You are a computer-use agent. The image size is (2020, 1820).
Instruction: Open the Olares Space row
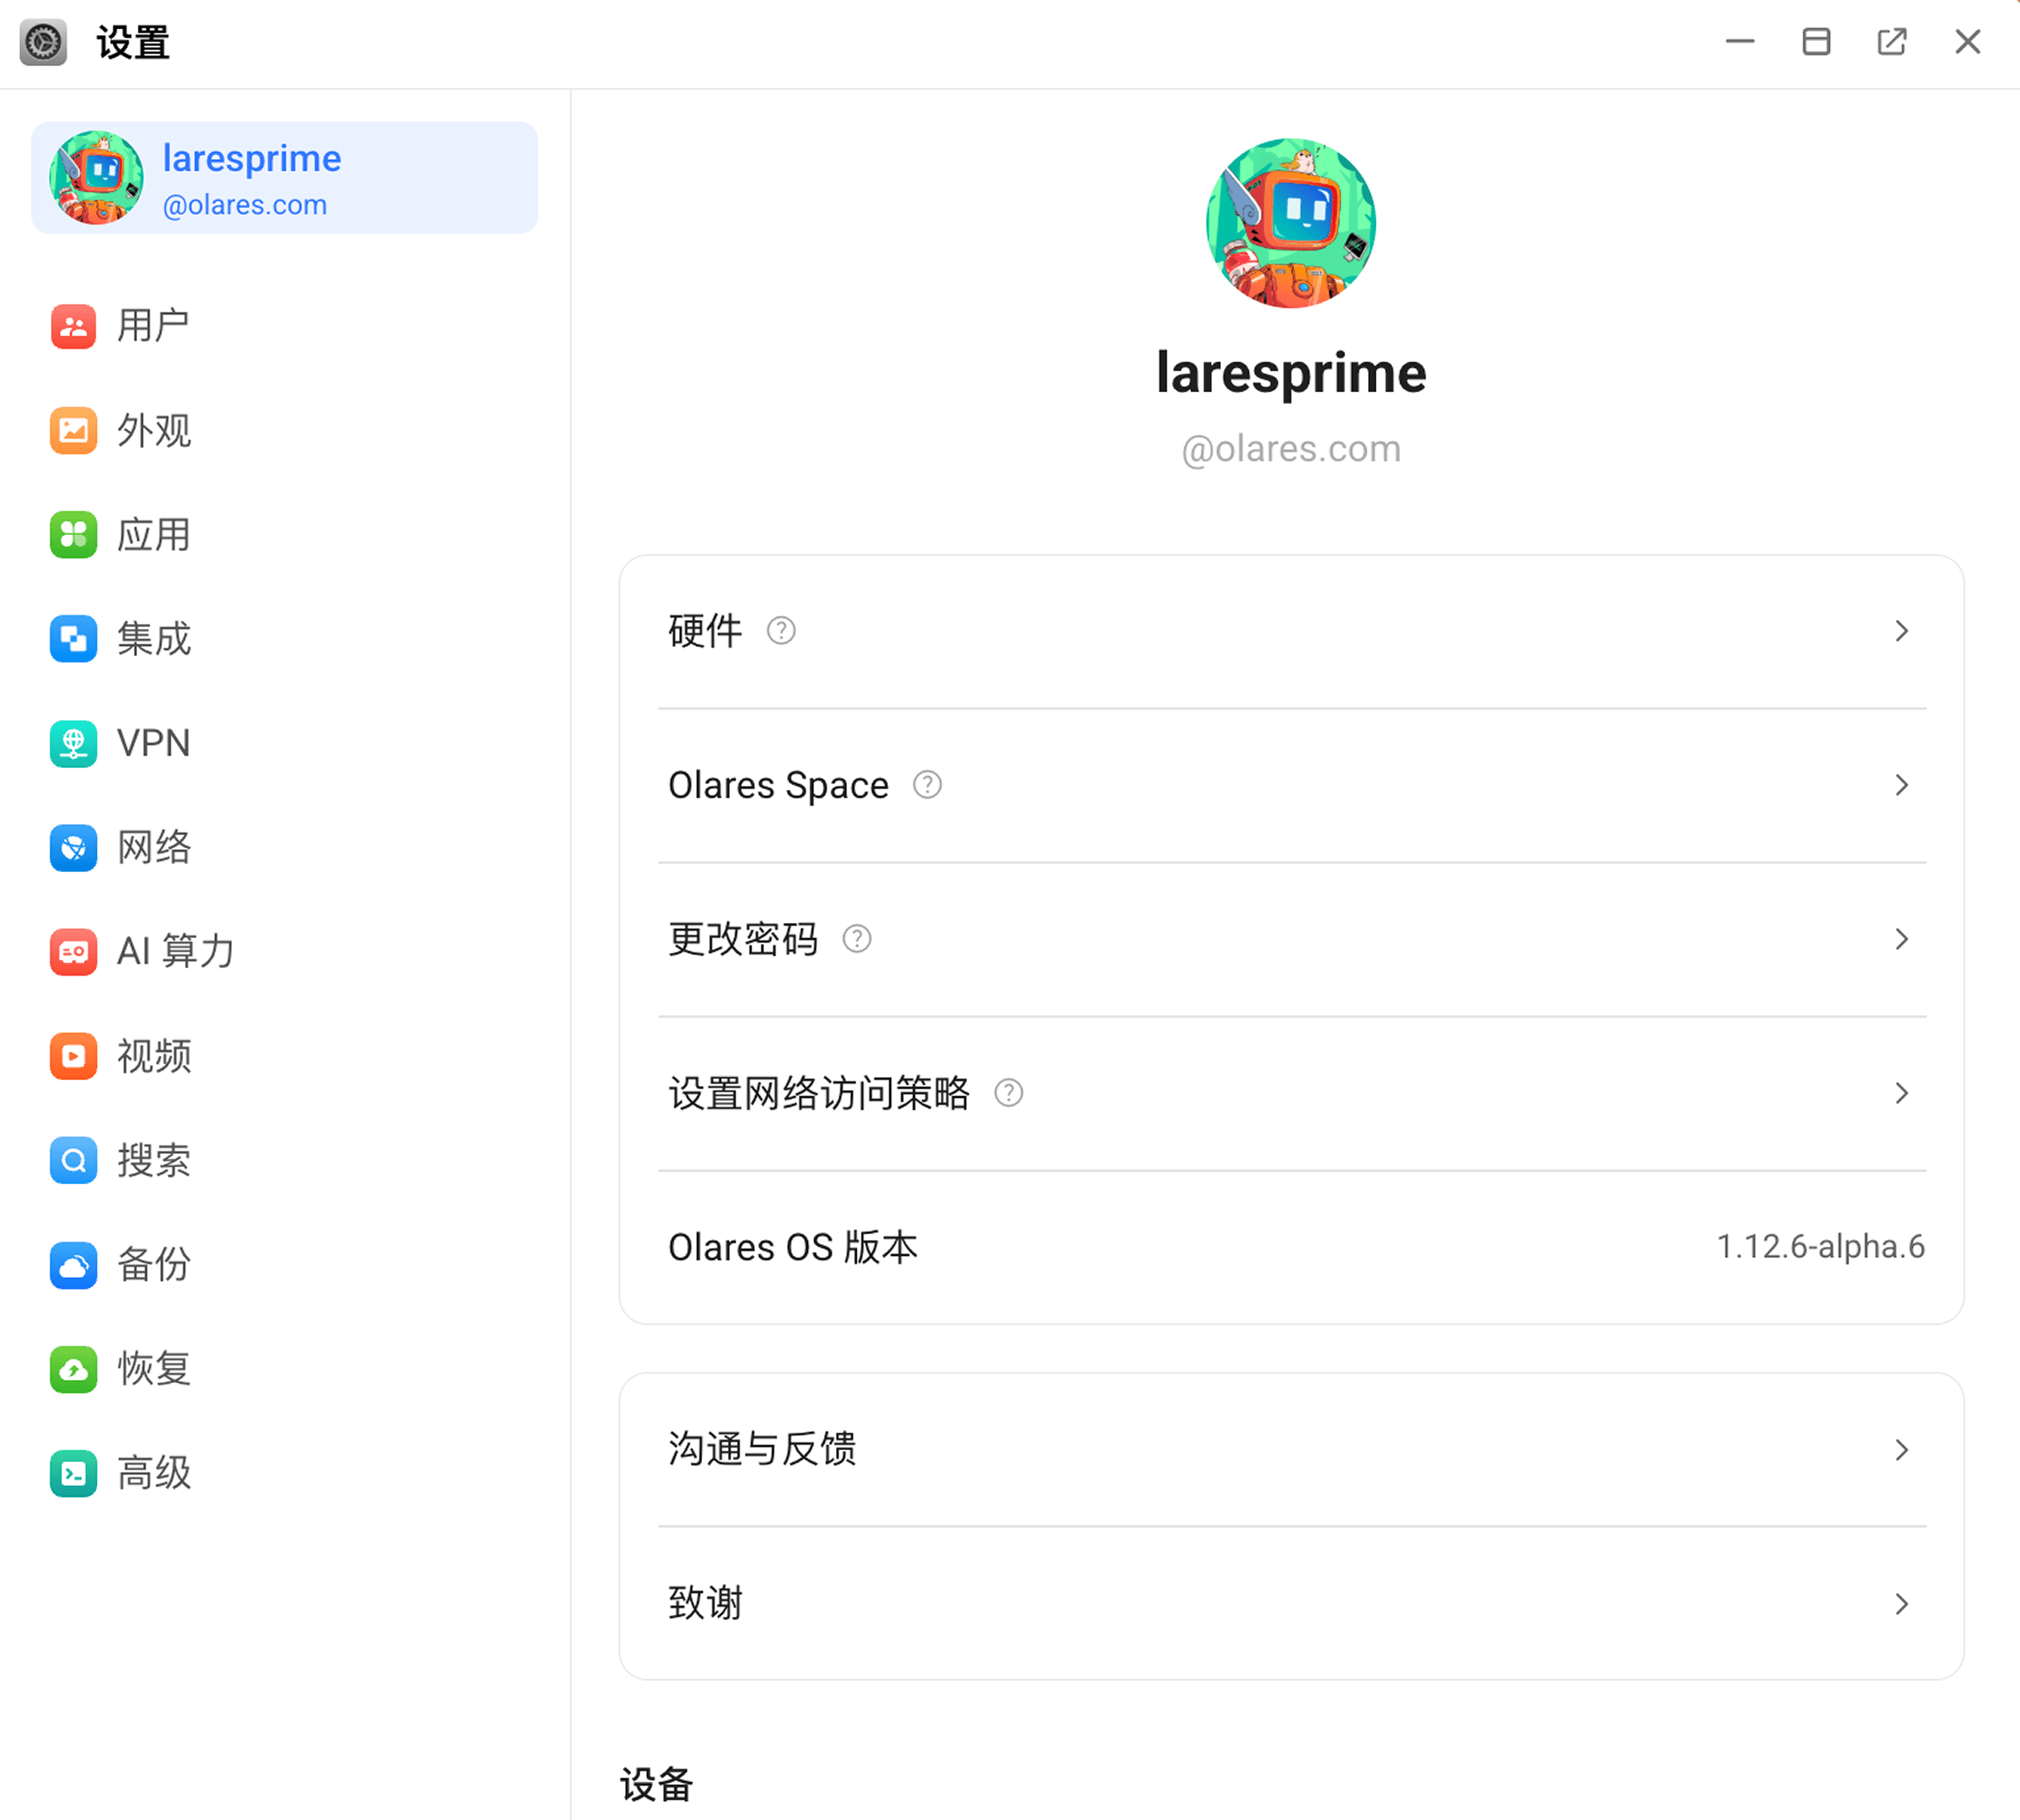(x=1291, y=785)
